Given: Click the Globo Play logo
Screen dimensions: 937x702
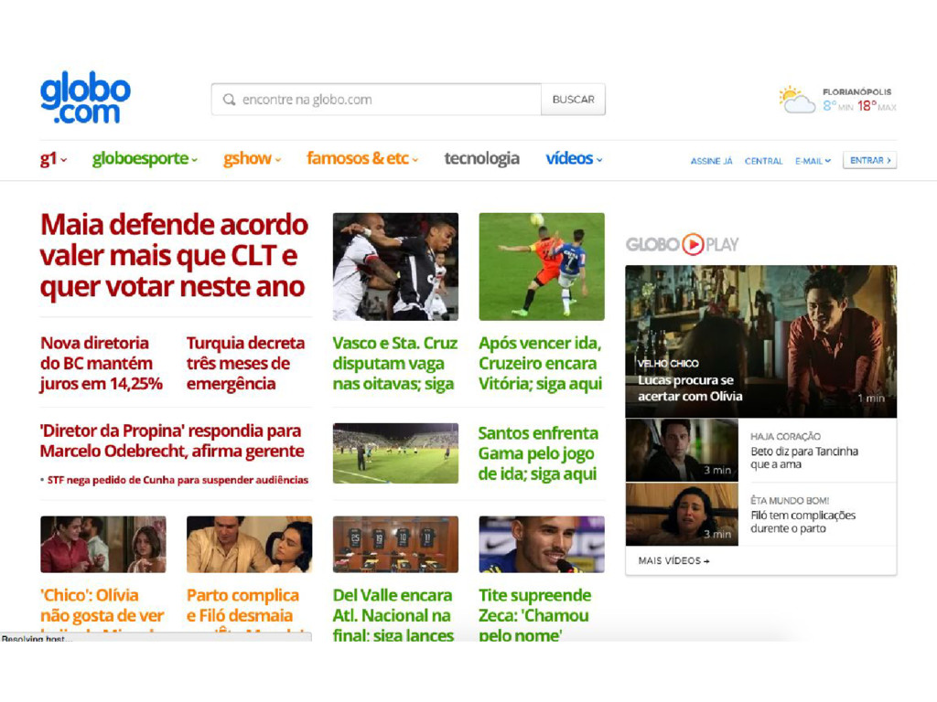Looking at the screenshot, I should click(x=682, y=244).
